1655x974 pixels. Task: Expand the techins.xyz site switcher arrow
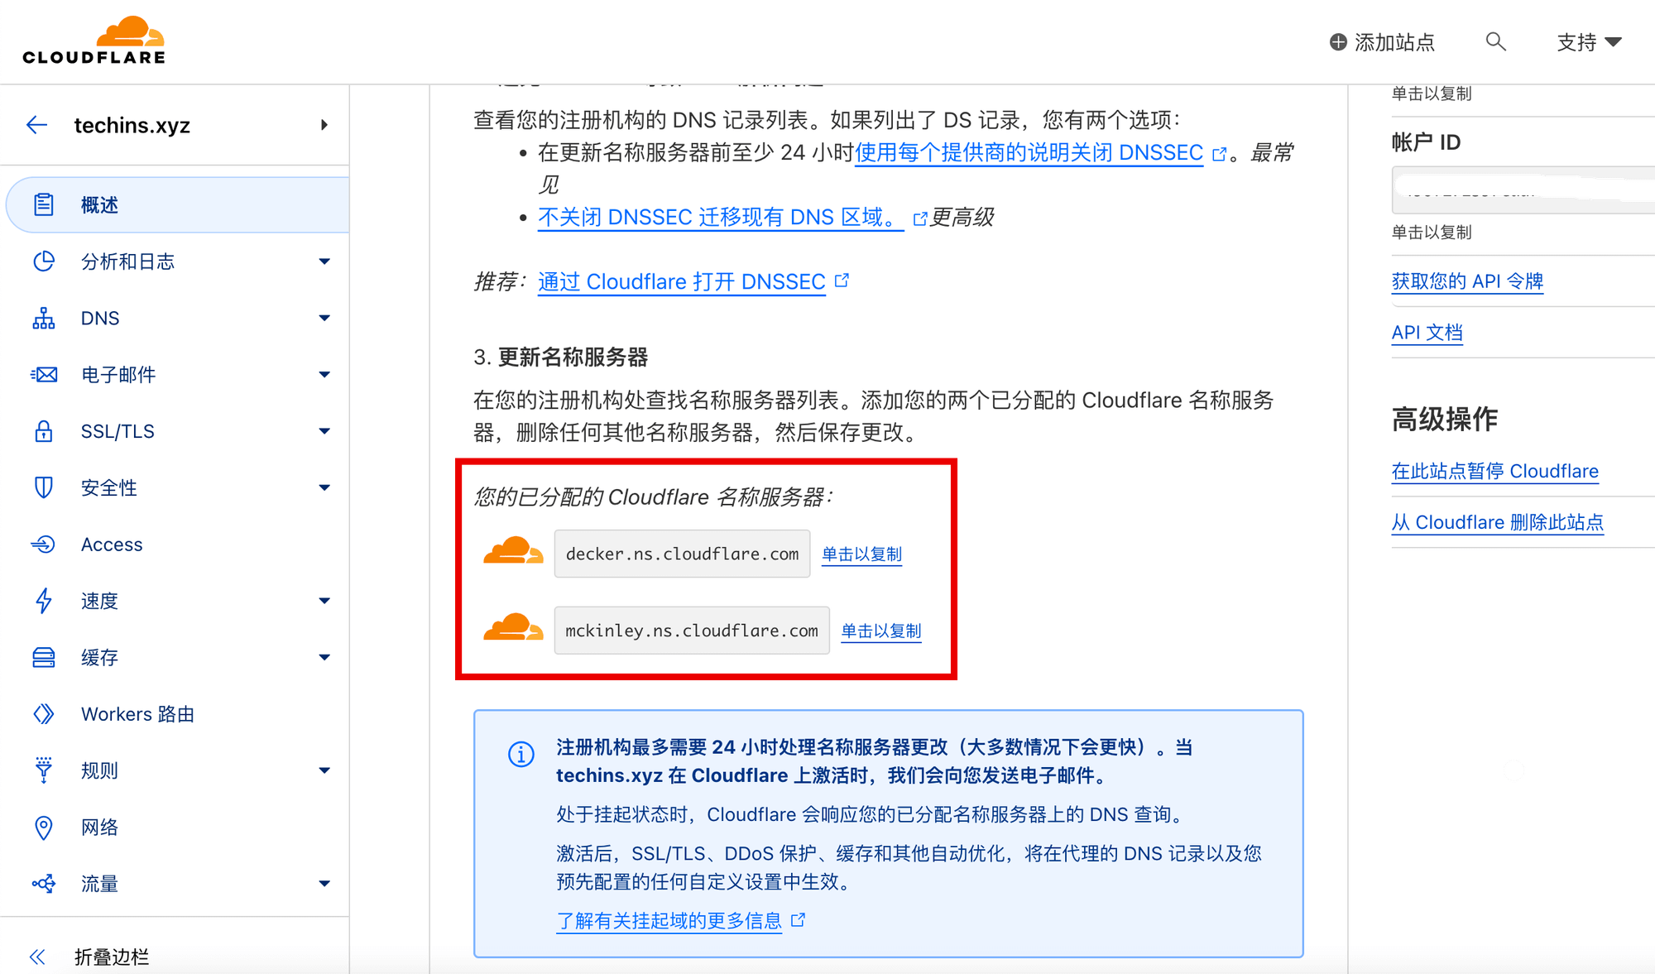point(324,125)
